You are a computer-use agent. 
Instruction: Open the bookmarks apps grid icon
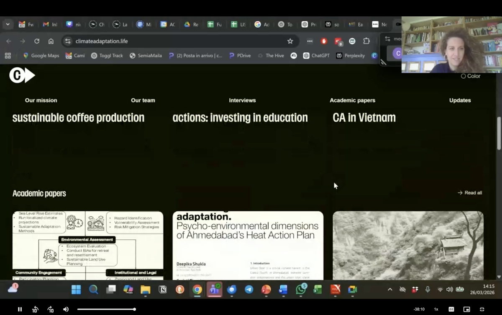8,55
